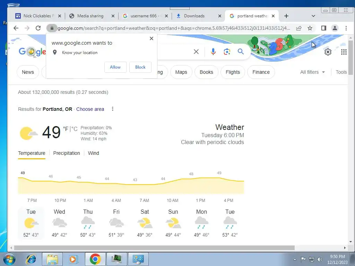Screen dimensions: 355x266
Task: Open Windows Media Player from taskbar
Action: point(73,259)
